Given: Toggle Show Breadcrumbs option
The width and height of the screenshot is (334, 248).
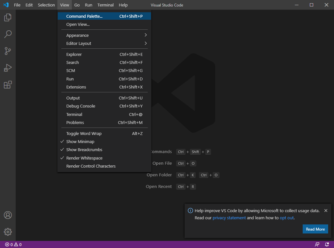Looking at the screenshot, I should point(104,150).
